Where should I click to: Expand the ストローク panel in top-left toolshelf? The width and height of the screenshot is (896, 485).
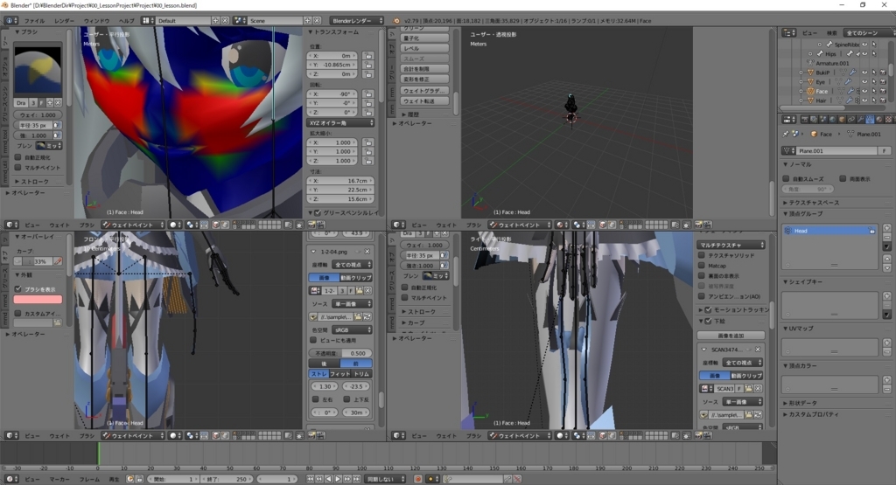coord(32,182)
